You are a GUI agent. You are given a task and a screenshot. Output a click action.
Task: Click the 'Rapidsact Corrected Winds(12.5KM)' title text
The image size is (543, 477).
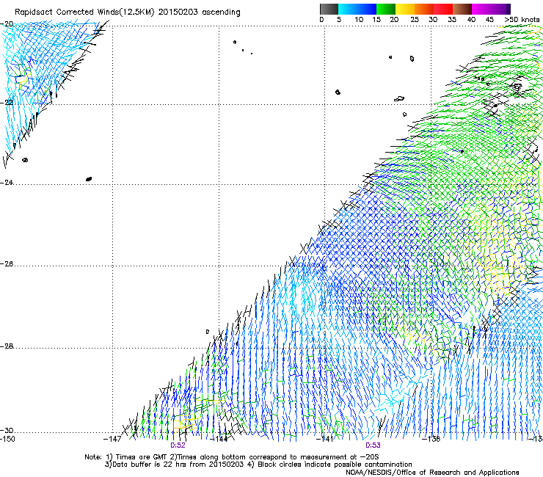pyautogui.click(x=84, y=12)
